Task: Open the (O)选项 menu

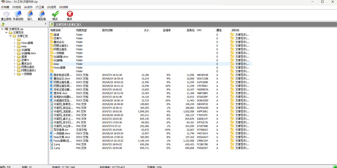Action: pos(52,7)
